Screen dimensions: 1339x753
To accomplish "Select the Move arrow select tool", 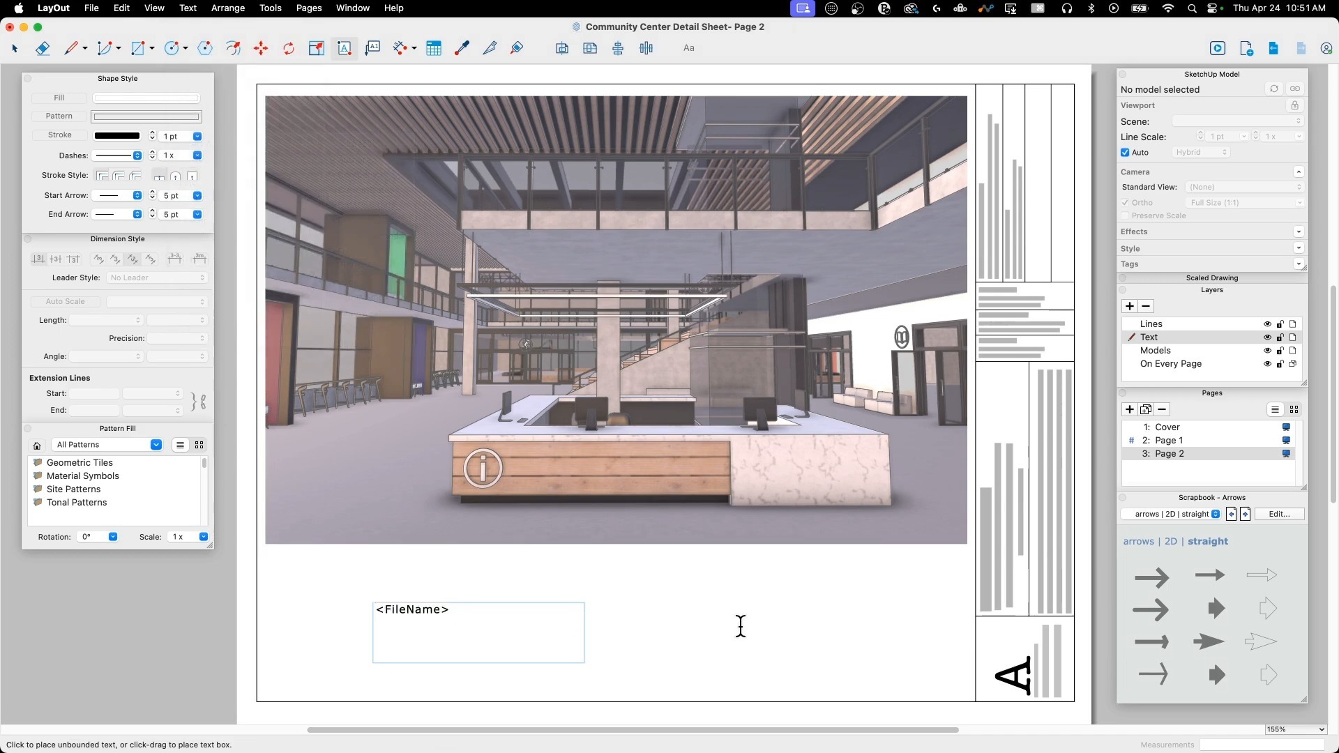I will 15,48.
